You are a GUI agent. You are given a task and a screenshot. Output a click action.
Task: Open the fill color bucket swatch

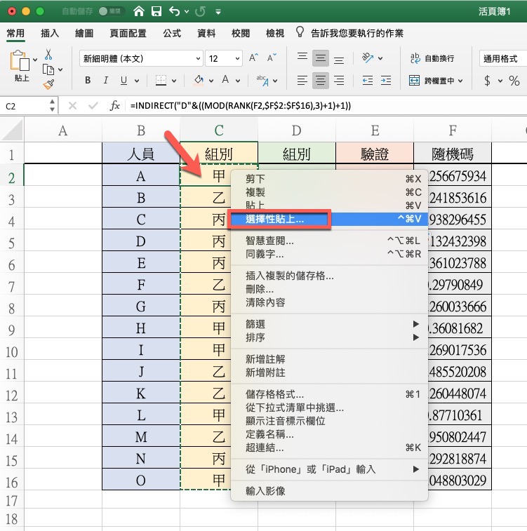click(199, 80)
